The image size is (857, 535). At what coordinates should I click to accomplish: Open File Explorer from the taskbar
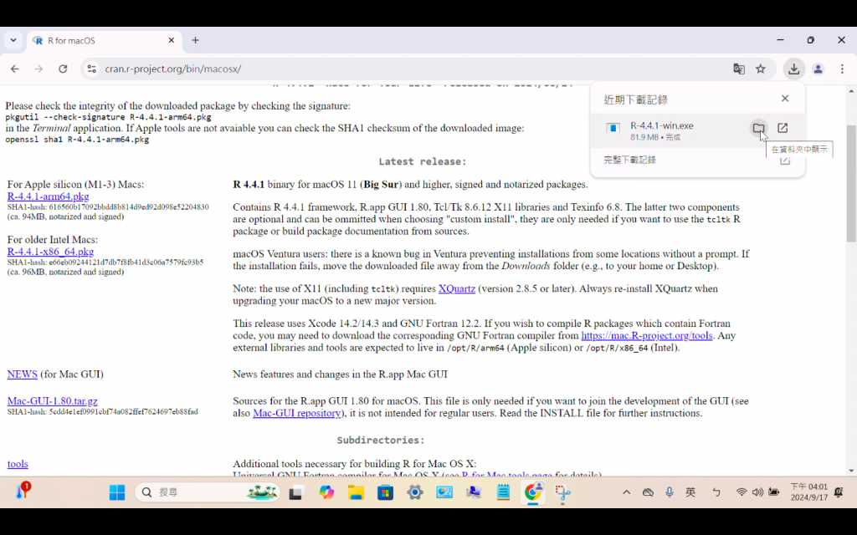point(356,492)
